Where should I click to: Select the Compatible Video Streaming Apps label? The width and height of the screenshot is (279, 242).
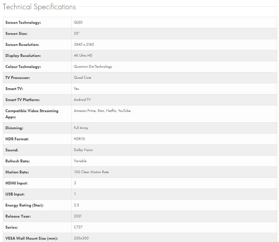pyautogui.click(x=32, y=114)
